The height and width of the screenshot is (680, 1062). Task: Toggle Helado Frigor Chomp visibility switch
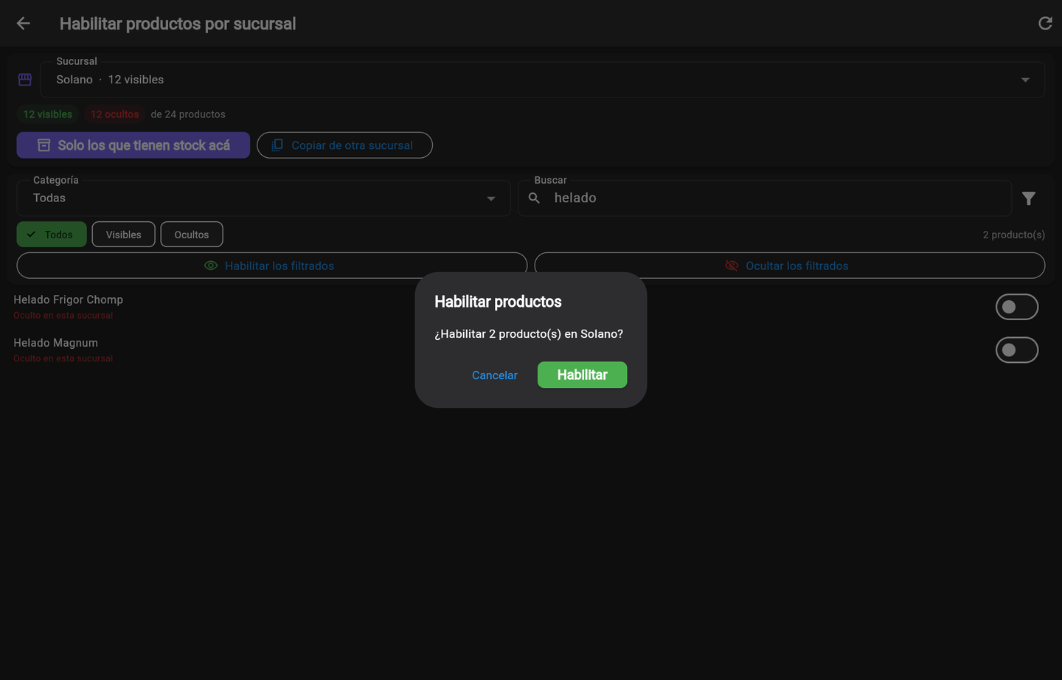1017,307
